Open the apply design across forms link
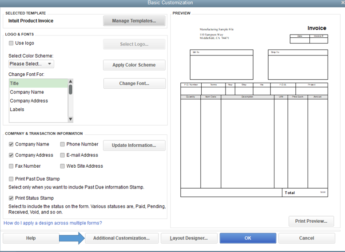The height and width of the screenshot is (252, 345). [53, 223]
